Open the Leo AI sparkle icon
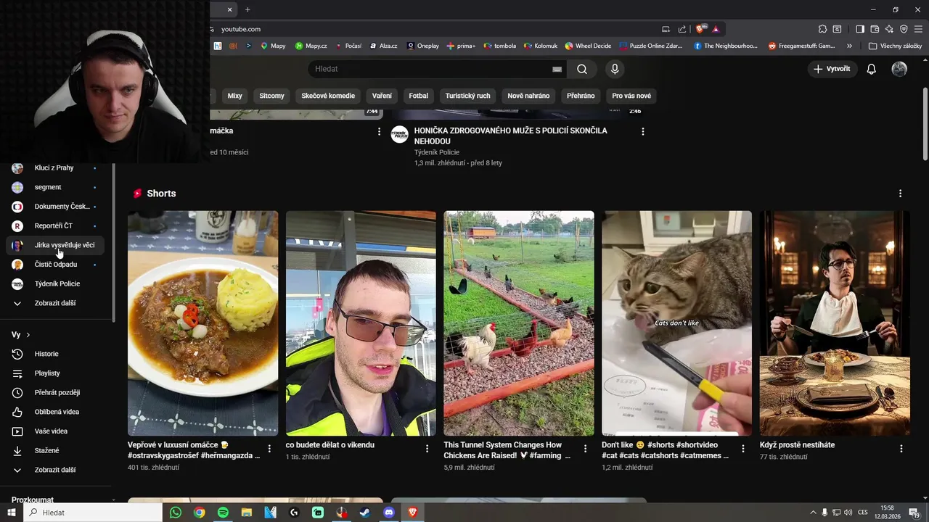929x522 pixels. pyautogui.click(x=889, y=29)
